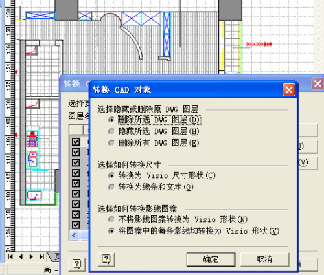Click left scroll arrow of background layer list
The width and height of the screenshot is (324, 275).
(x=75, y=235)
